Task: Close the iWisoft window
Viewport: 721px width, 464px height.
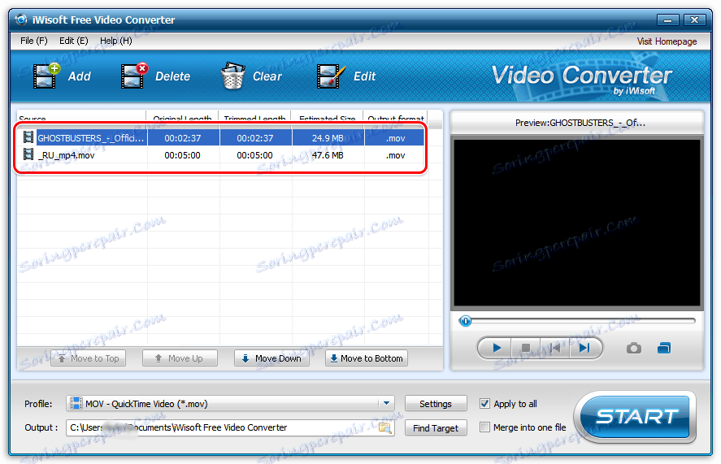Action: pyautogui.click(x=694, y=20)
